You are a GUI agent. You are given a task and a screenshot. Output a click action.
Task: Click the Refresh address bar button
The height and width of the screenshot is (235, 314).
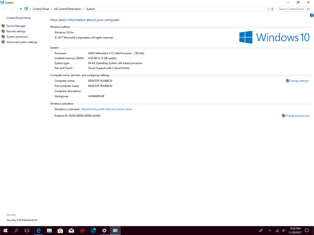[x=272, y=9]
